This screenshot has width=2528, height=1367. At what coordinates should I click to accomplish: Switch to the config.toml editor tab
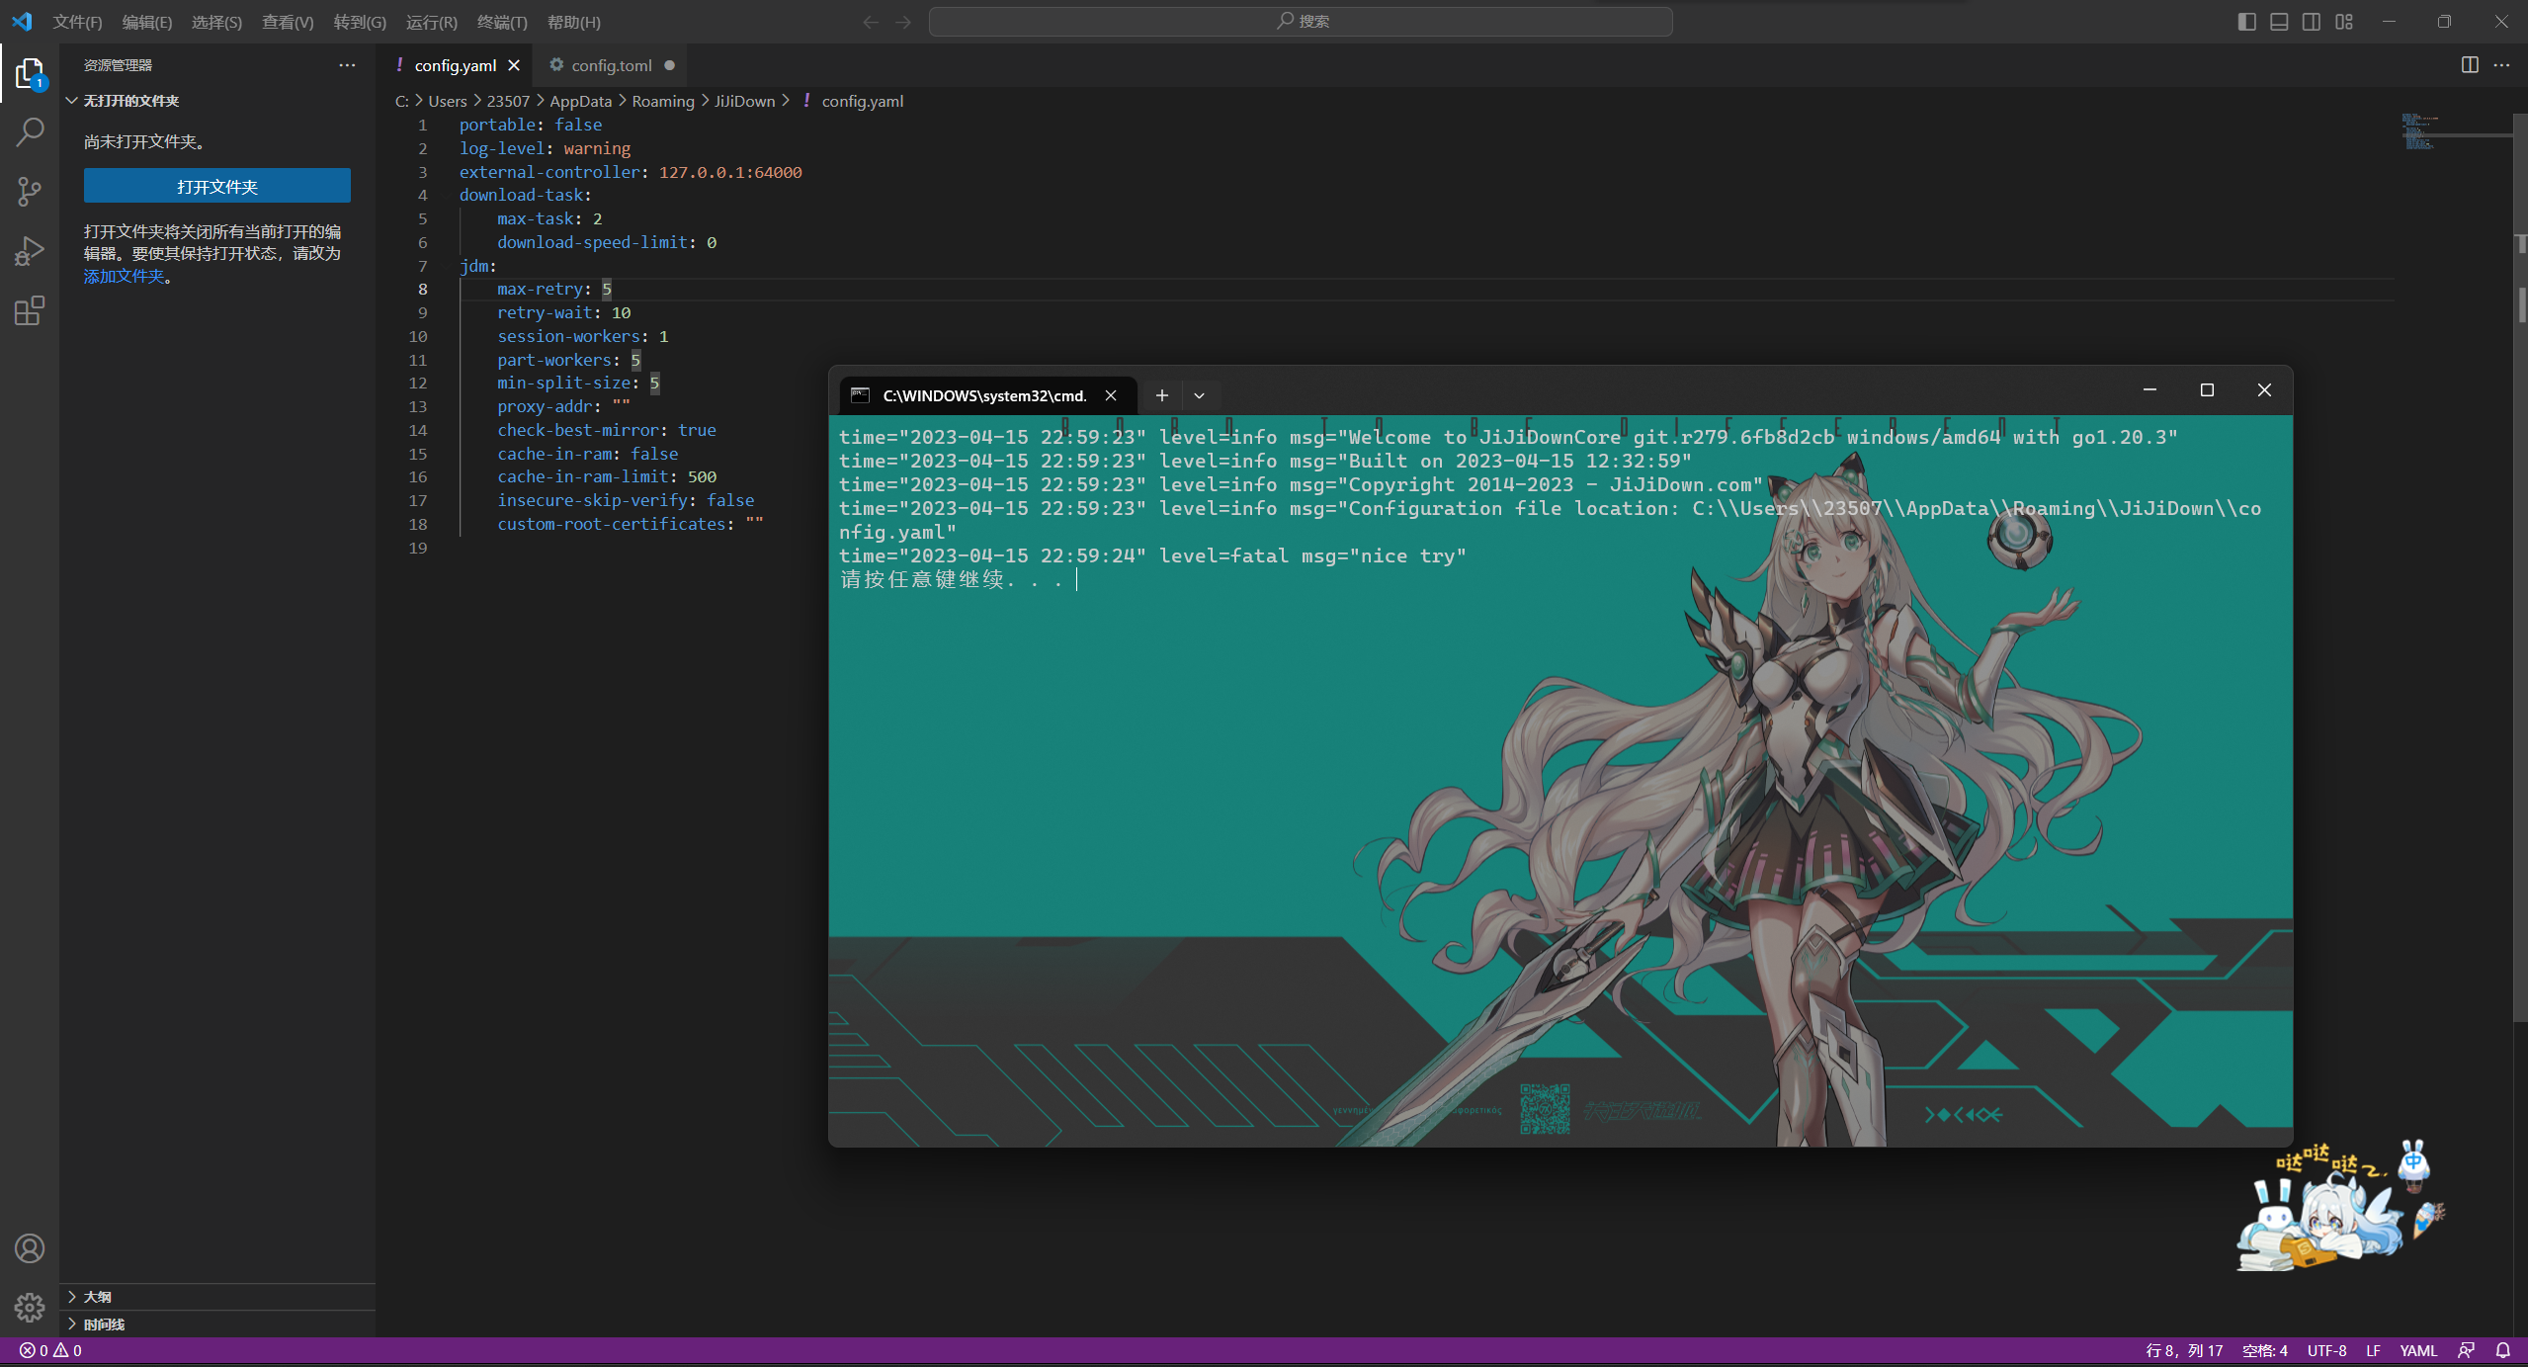612,65
